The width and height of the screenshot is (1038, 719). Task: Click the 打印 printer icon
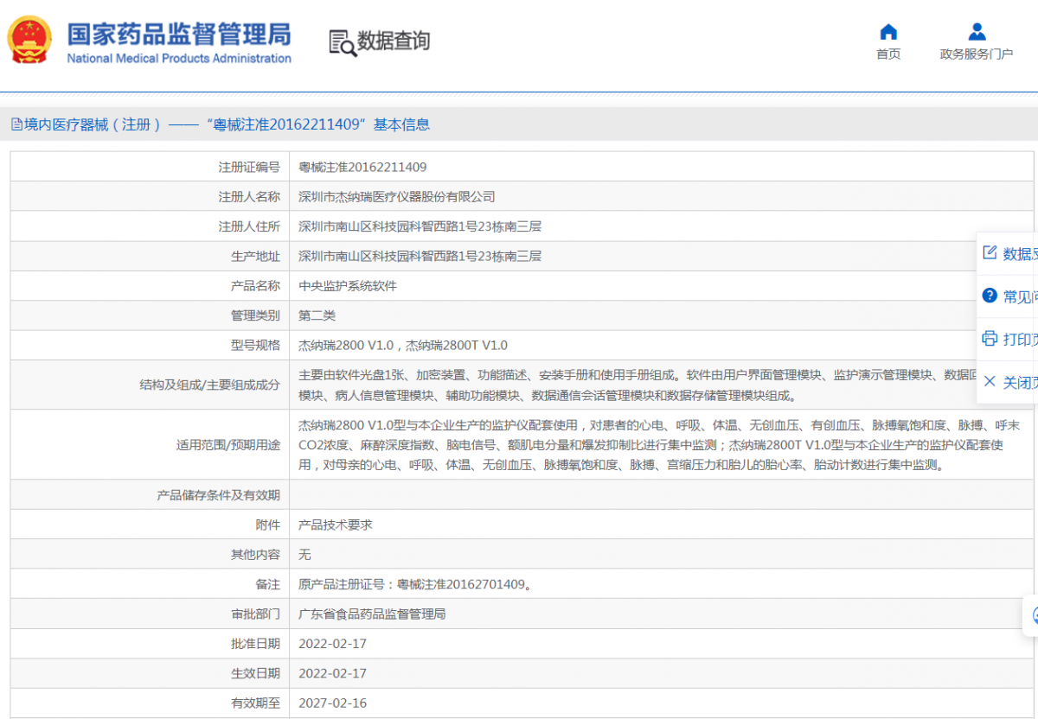click(x=990, y=338)
